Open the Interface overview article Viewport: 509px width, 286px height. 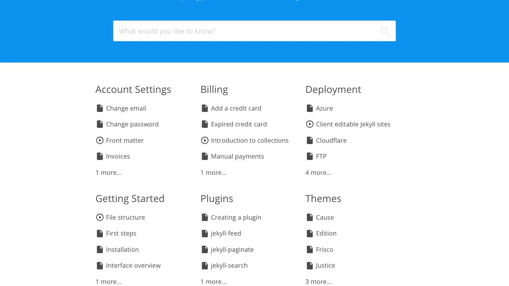coord(133,266)
